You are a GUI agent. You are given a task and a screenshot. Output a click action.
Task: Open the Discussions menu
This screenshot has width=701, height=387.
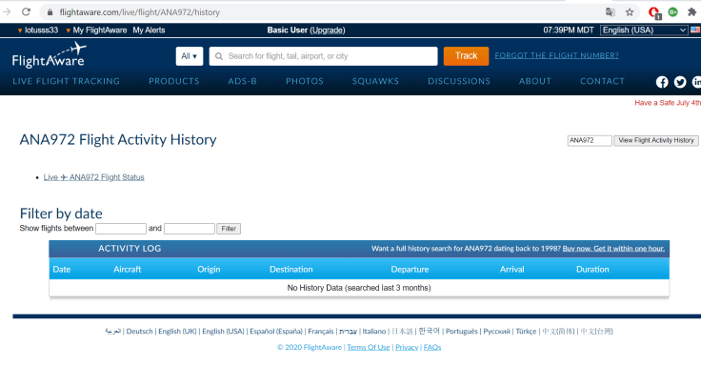coord(459,81)
